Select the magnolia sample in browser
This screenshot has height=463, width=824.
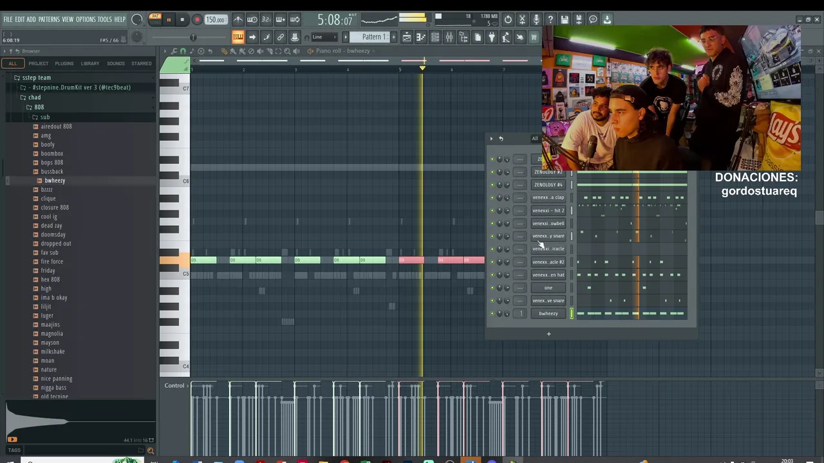51,334
